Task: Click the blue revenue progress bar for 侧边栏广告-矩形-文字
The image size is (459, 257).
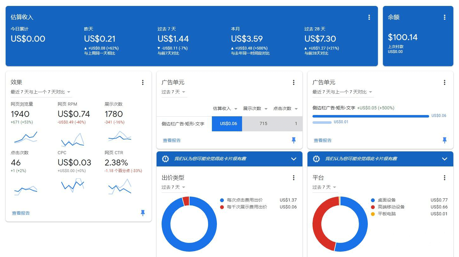Action: (370, 116)
